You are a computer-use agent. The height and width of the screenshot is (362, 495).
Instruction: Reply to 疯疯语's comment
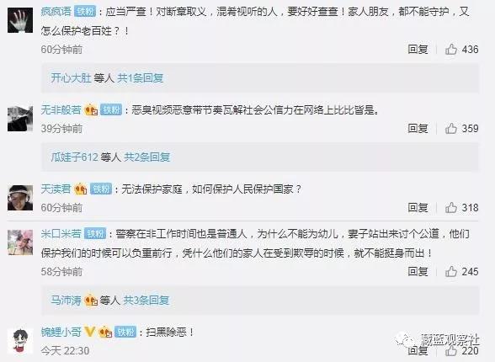(418, 50)
